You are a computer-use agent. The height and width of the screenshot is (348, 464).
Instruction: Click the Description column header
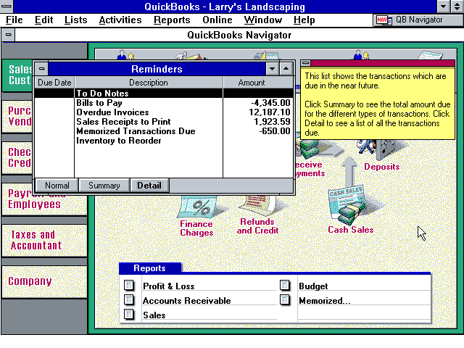tap(149, 82)
